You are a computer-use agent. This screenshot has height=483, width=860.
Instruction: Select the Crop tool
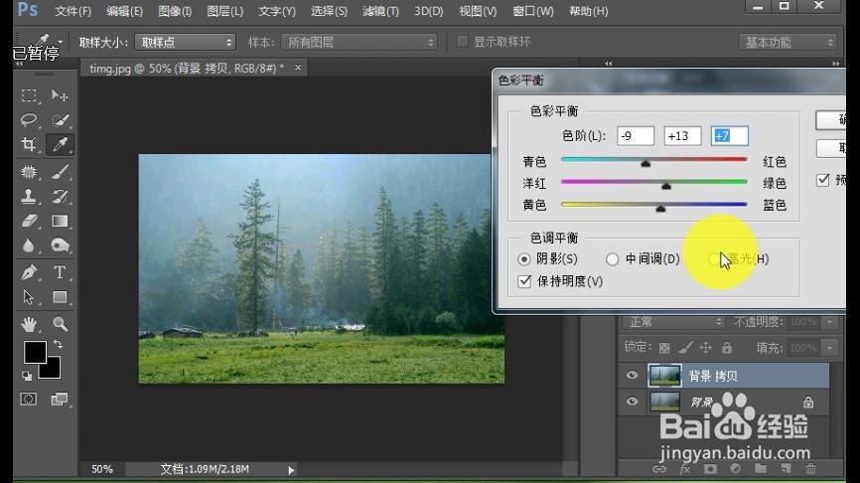29,144
